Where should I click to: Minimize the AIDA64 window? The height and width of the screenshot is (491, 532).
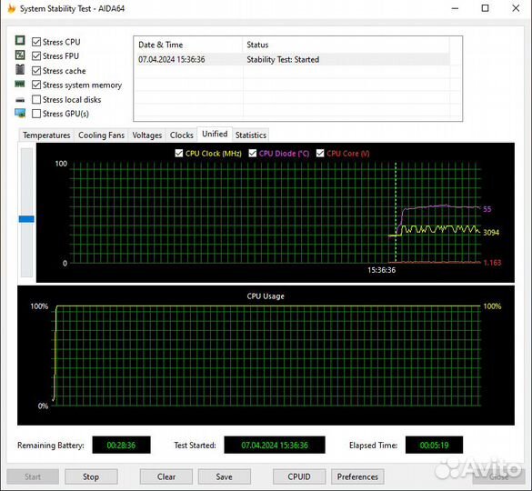coord(455,8)
